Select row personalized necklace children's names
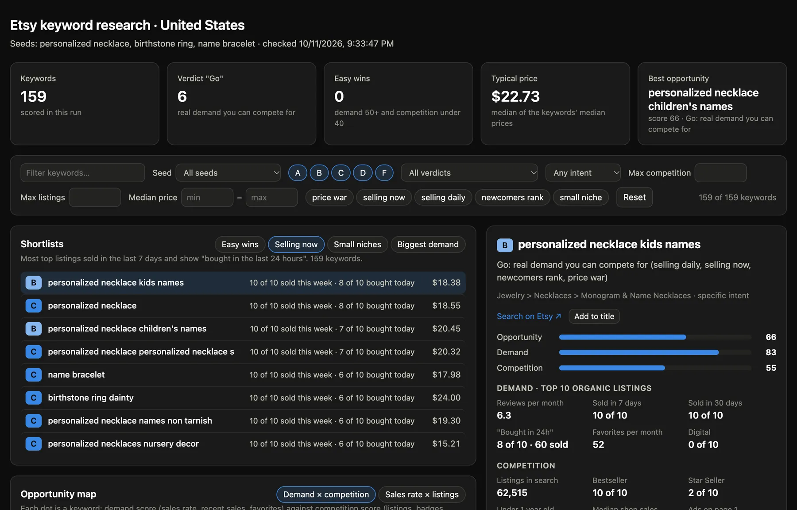 [x=243, y=329]
